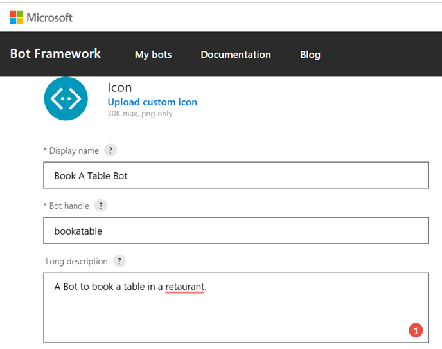Image resolution: width=442 pixels, height=349 pixels.
Task: Click the 30K max, png only hint
Action: [x=140, y=114]
